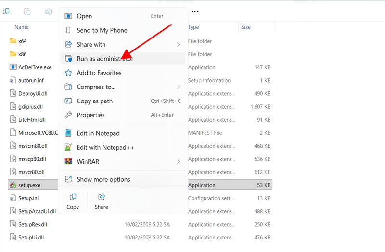This screenshot has height=252, width=385.
Task: Click the rename icon in the toolbar
Action: coord(49,11)
